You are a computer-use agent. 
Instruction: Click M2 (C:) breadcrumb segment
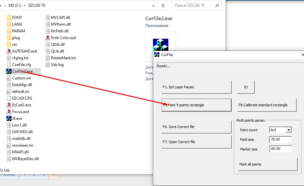(x=14, y=5)
